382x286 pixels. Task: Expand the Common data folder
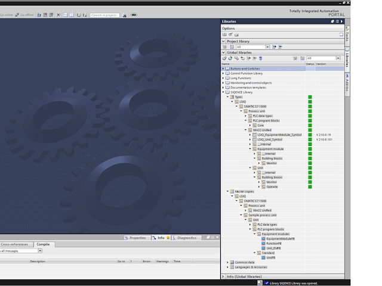click(x=227, y=262)
